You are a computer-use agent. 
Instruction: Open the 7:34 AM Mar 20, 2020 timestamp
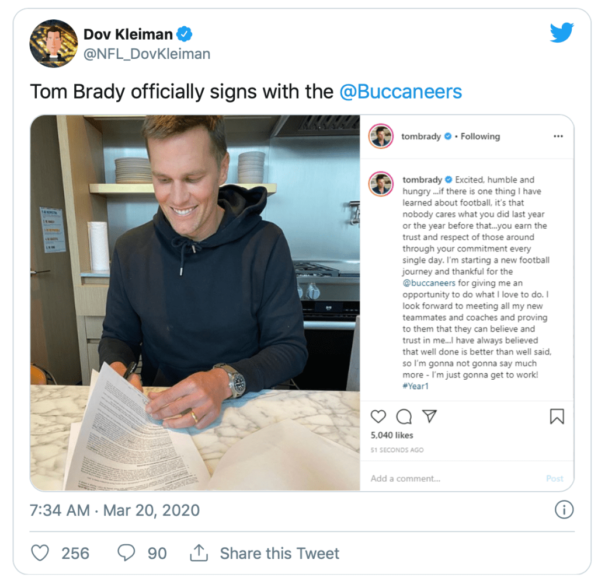pyautogui.click(x=114, y=510)
